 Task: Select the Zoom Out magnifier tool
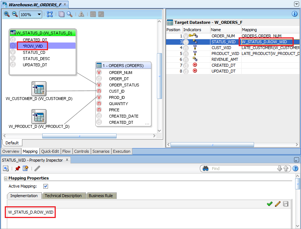pyautogui.click(x=15, y=14)
